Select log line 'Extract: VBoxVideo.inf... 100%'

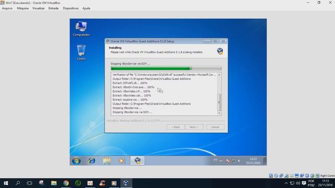point(131,91)
